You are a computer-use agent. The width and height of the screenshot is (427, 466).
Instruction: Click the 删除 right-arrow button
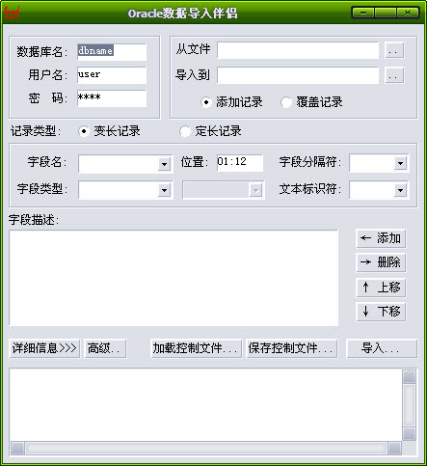tap(381, 262)
